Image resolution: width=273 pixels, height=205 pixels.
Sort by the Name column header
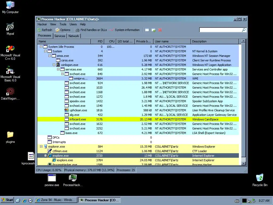[64, 41]
